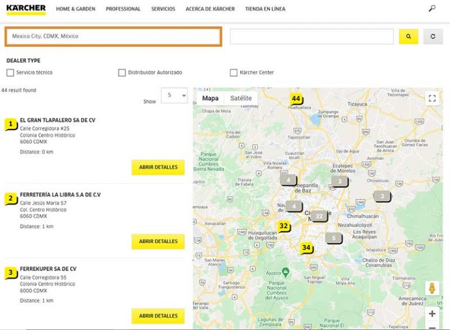
Task: Click the yellow search button
Action: click(x=408, y=36)
